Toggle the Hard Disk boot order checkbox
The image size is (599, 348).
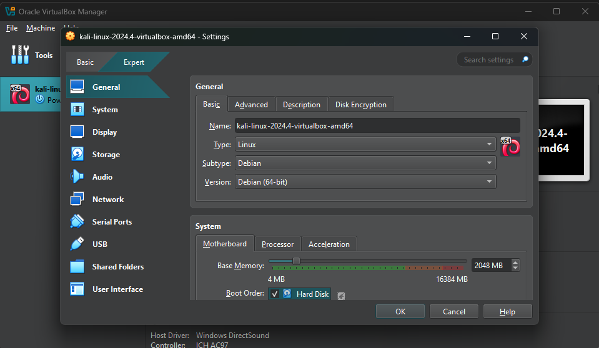click(x=275, y=294)
